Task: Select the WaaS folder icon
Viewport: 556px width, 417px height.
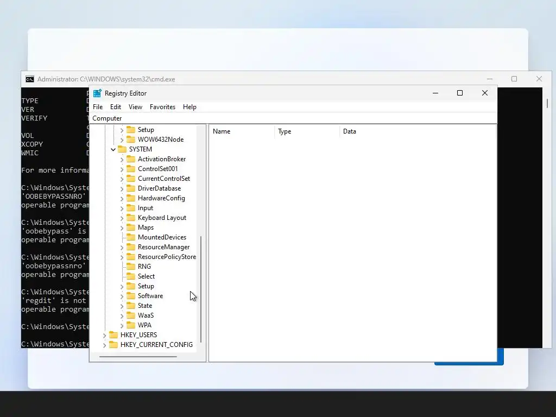Action: click(x=131, y=315)
